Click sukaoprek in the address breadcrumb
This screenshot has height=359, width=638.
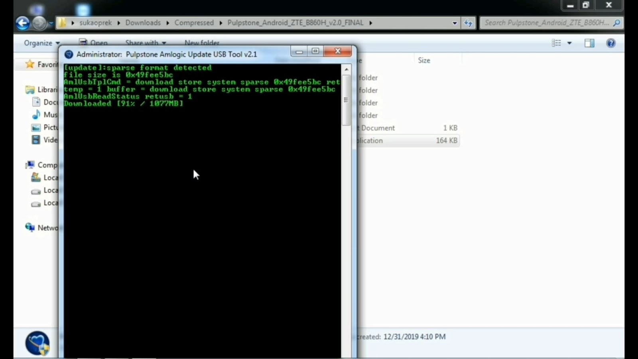tap(96, 23)
